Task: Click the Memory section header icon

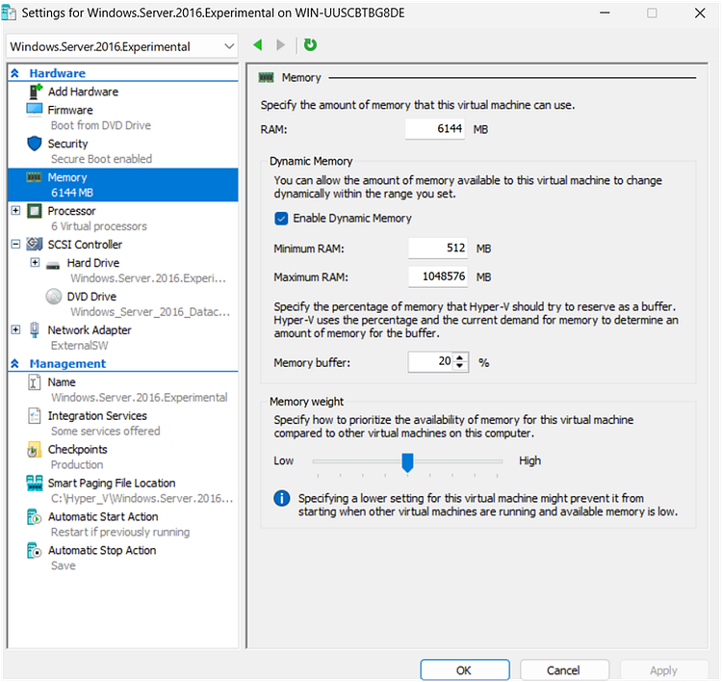Action: (266, 77)
